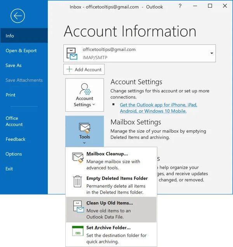Click Exit in the sidebar

coord(9,169)
